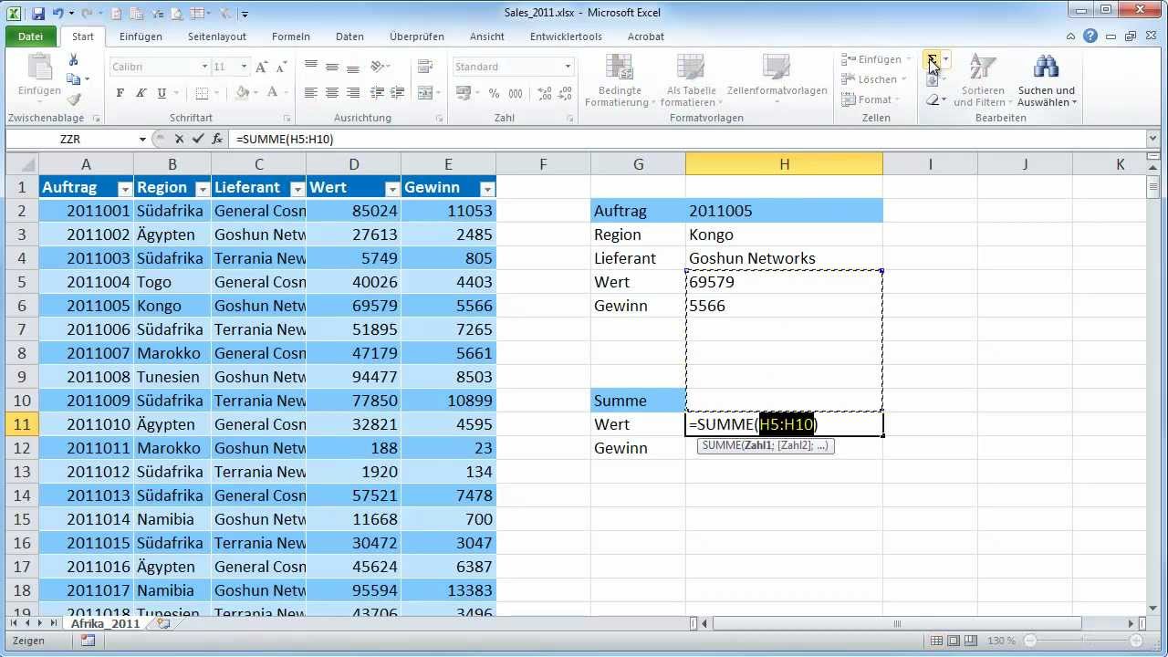Click the AutoSum sigma icon
1168x657 pixels.
point(932,59)
